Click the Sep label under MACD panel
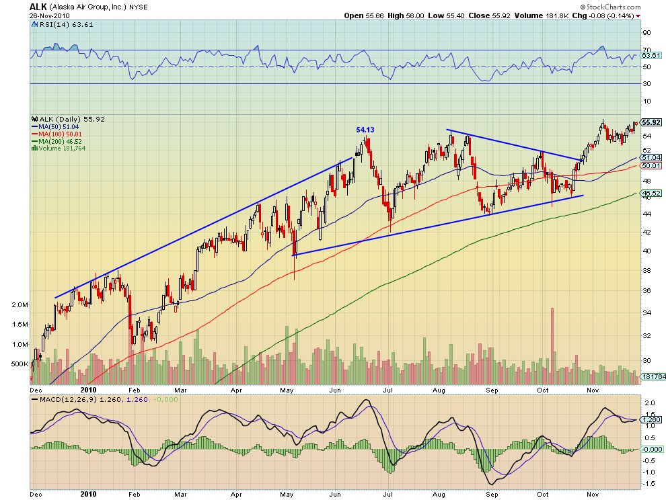Image resolution: width=666 pixels, height=500 pixels. pyautogui.click(x=492, y=495)
